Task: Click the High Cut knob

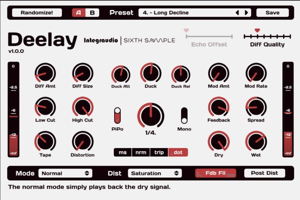Action: [83, 107]
